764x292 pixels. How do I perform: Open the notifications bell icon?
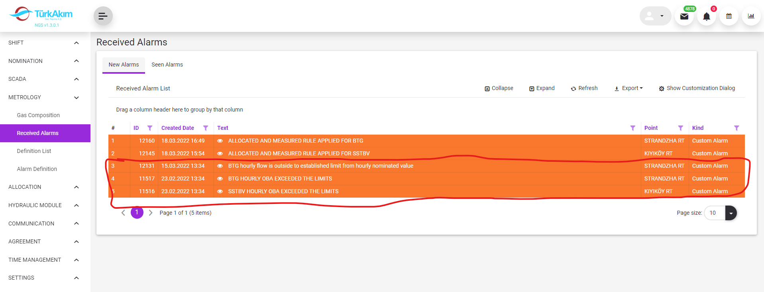tap(706, 16)
